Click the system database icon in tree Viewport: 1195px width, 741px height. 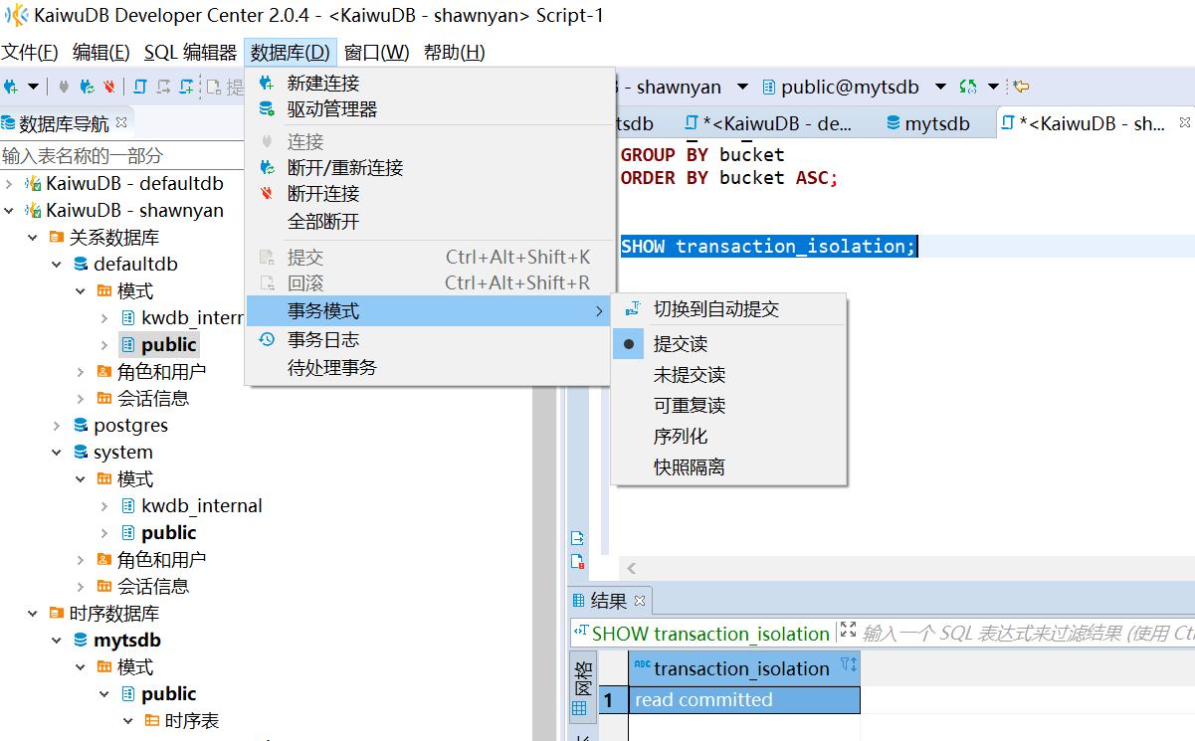click(x=81, y=453)
